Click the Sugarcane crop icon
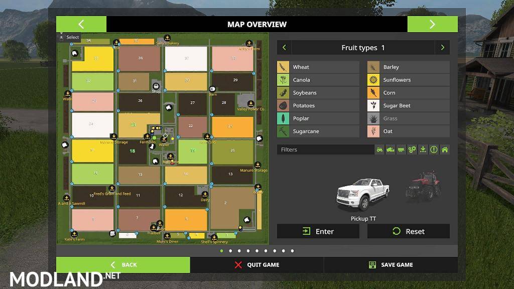Screen dimensions: 514x289 point(283,131)
